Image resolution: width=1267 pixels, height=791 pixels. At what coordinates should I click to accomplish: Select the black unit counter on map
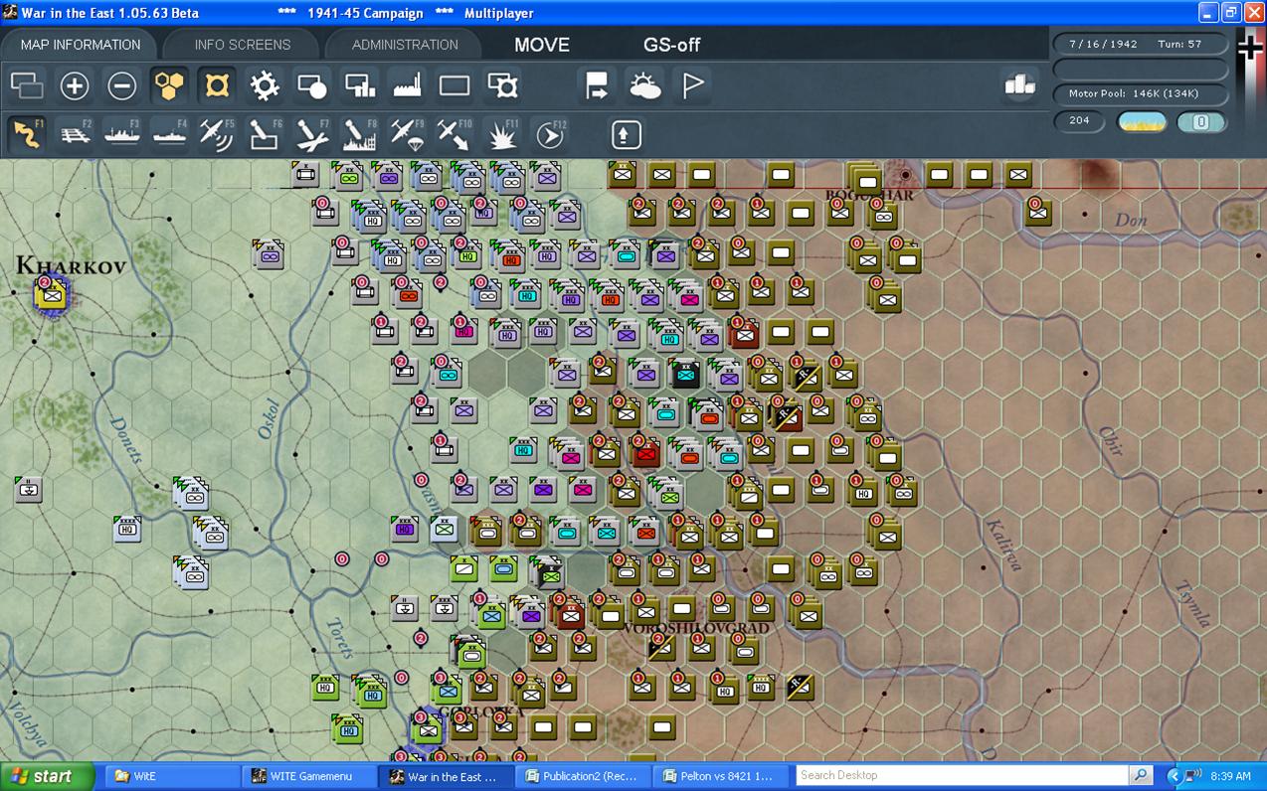point(684,374)
